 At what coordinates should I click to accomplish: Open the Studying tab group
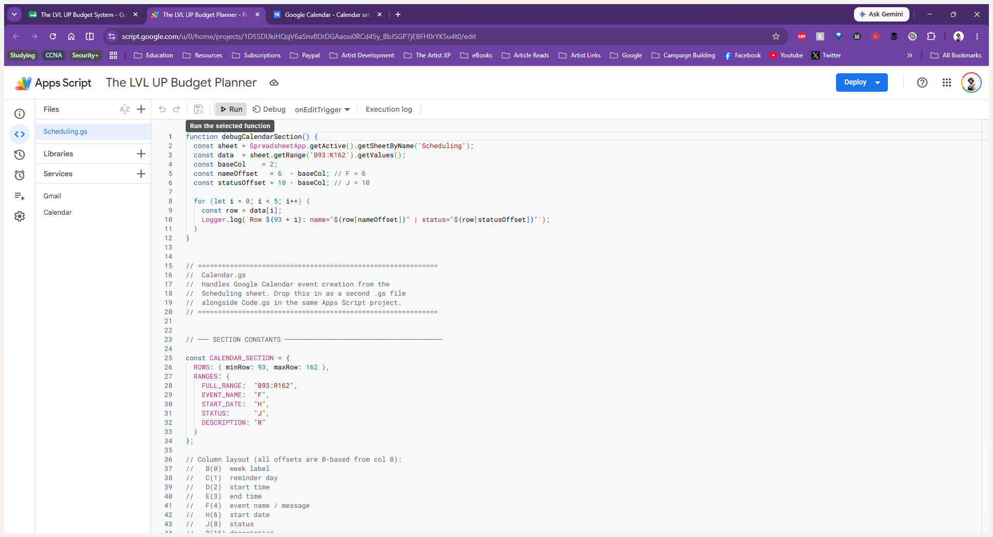click(23, 55)
